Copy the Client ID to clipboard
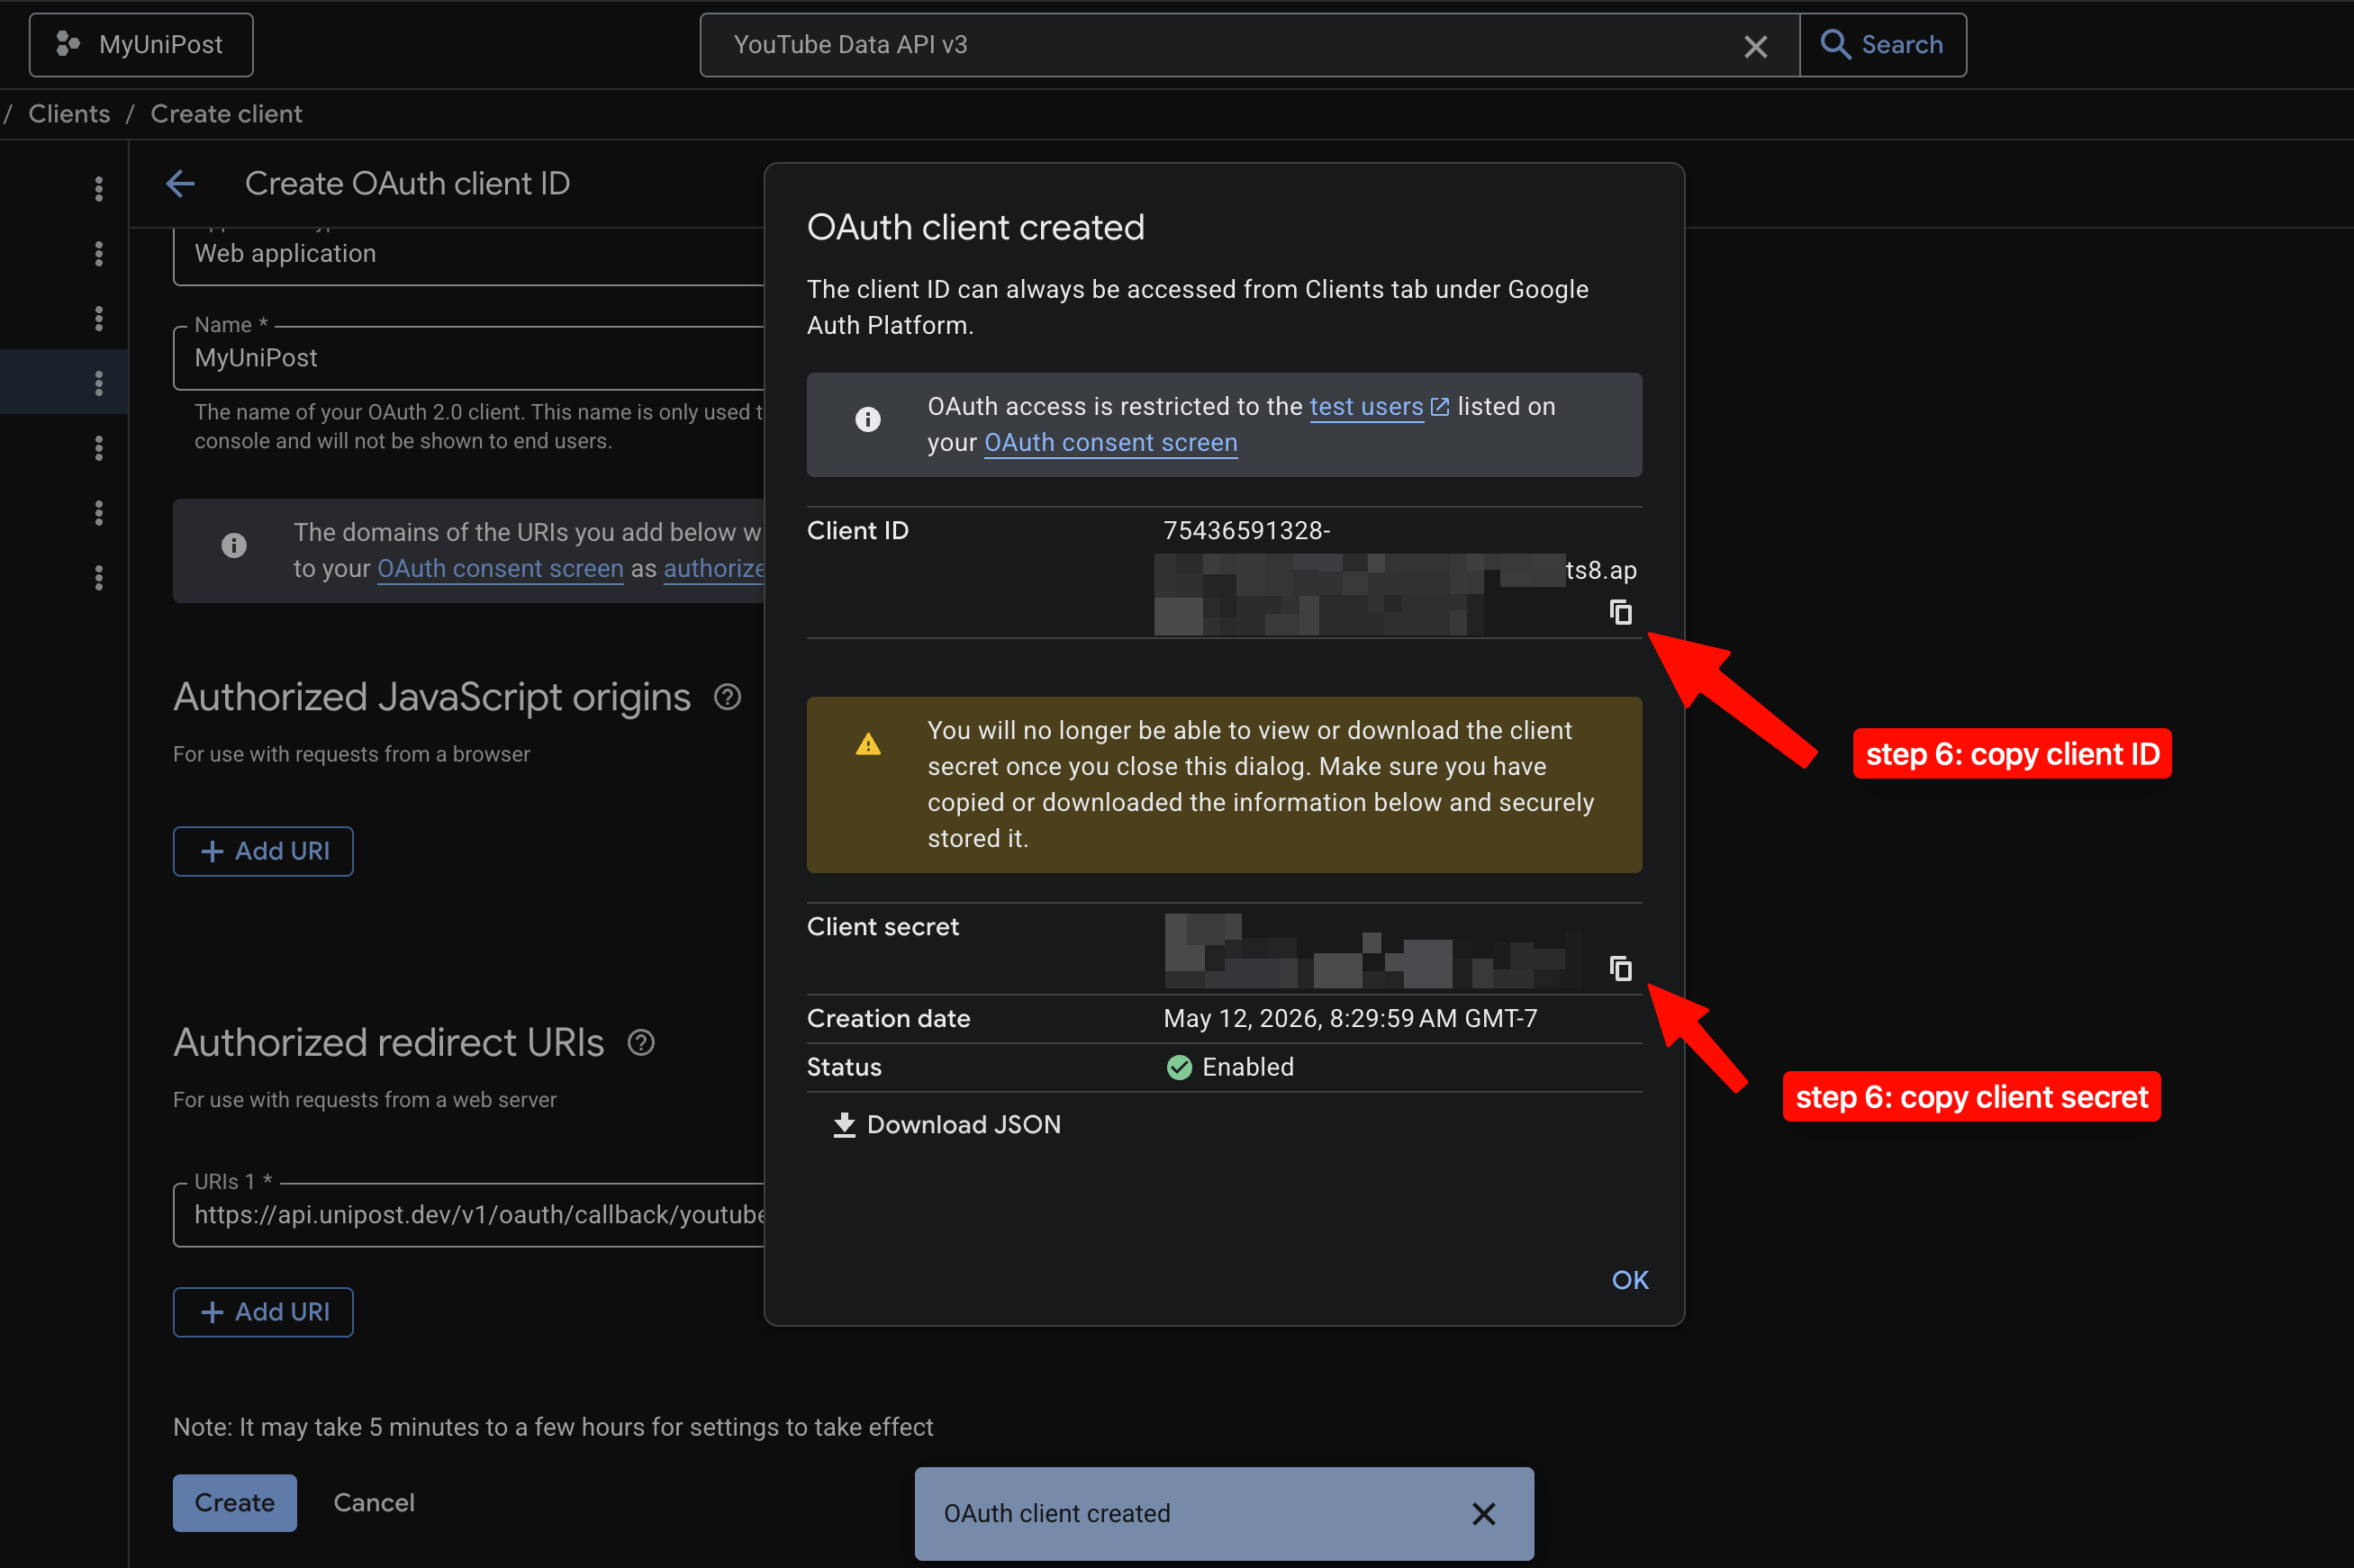The image size is (2354, 1568). [x=1621, y=611]
